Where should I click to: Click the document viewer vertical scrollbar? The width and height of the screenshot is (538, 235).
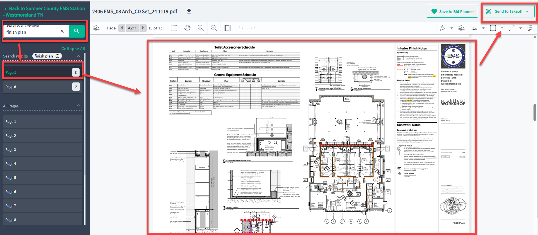(x=535, y=112)
